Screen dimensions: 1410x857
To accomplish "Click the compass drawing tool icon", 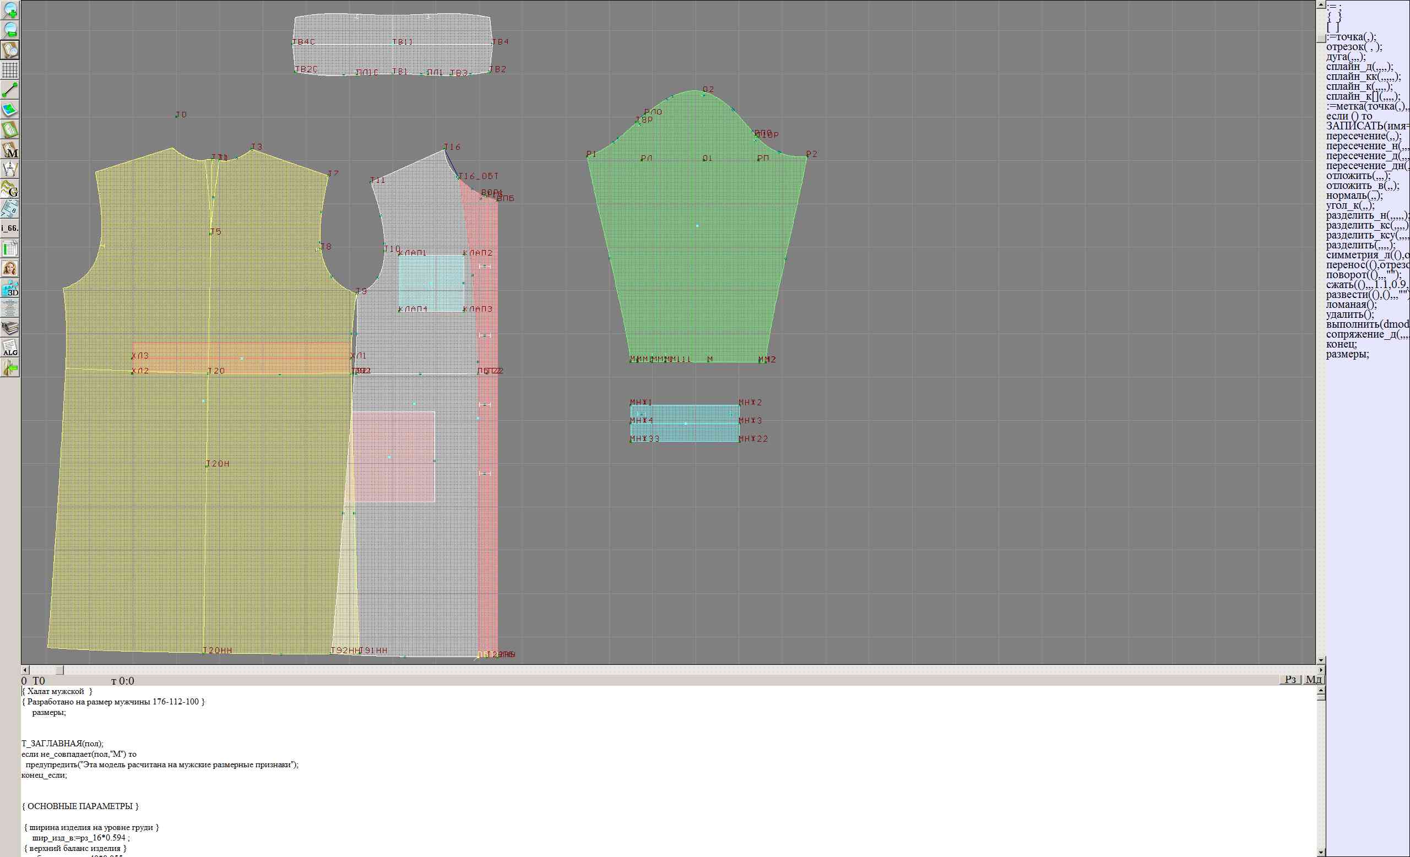I will coord(10,169).
